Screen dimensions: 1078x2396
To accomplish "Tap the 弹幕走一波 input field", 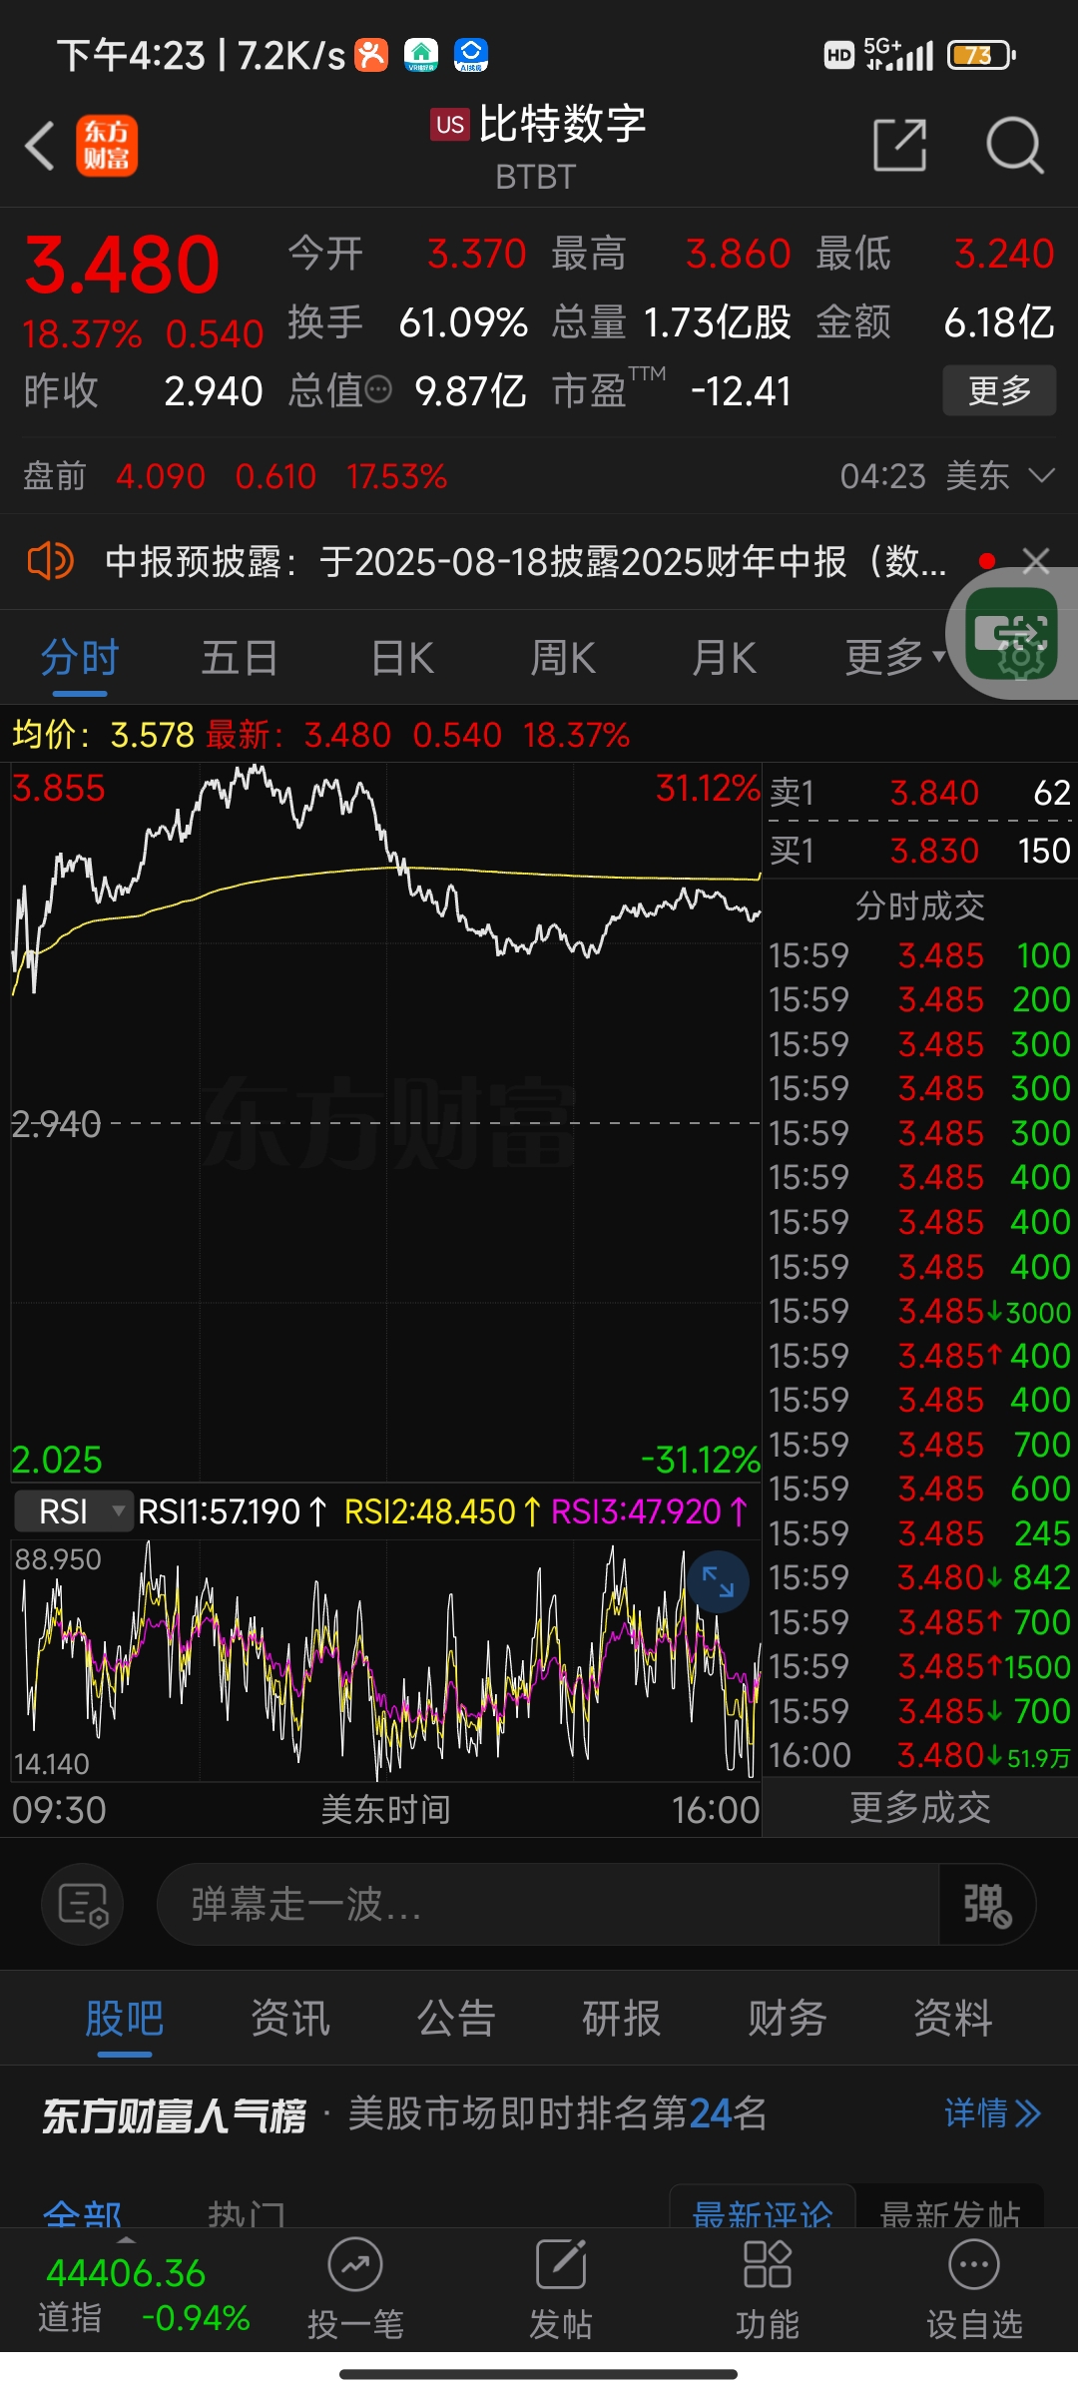I will pos(548,1904).
